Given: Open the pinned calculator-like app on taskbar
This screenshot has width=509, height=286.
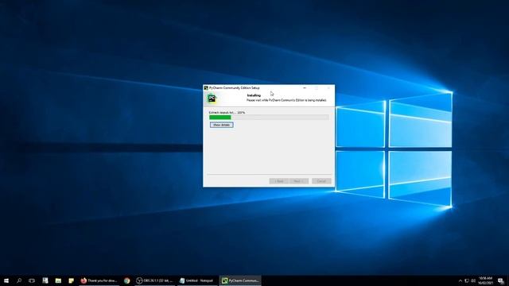Looking at the screenshot, I should 45,280.
